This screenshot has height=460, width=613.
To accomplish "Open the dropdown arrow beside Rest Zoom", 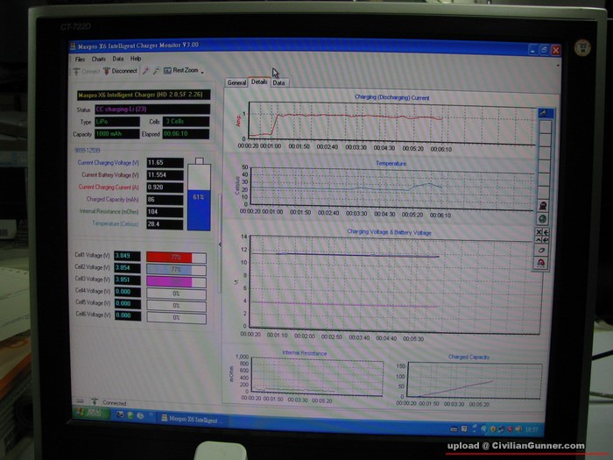I will [202, 72].
